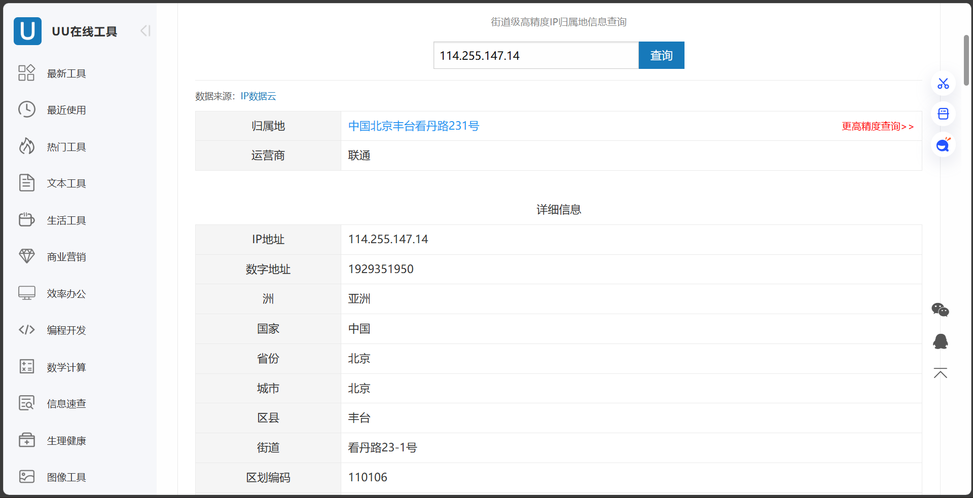The height and width of the screenshot is (498, 973).
Task: Click the QQ penguin icon
Action: [940, 341]
